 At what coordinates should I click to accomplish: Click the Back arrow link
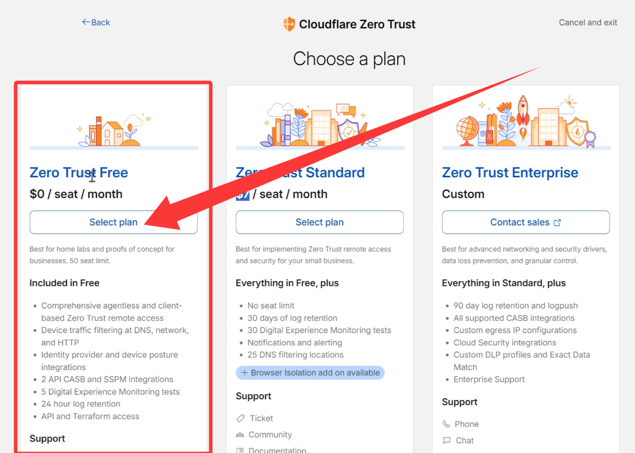click(x=96, y=22)
